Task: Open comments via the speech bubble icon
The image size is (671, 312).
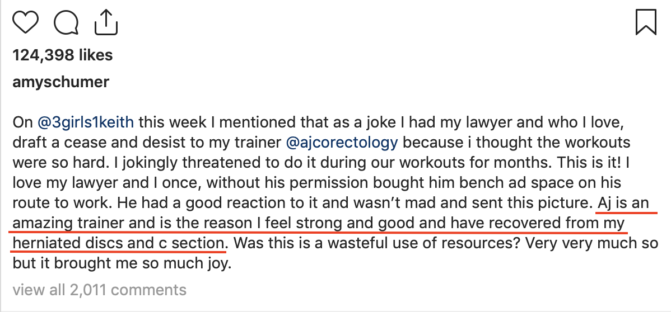Action: (x=67, y=23)
